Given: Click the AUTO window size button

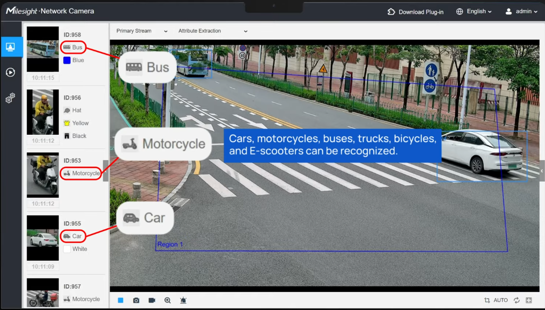Looking at the screenshot, I should click(501, 300).
